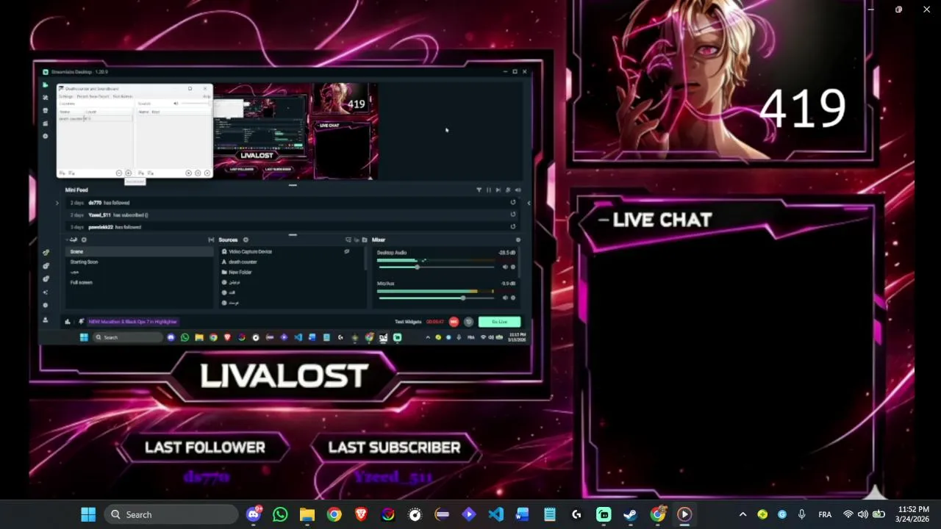Click the minus button in the Counters panel
This screenshot has height=529, width=941.
coord(119,173)
